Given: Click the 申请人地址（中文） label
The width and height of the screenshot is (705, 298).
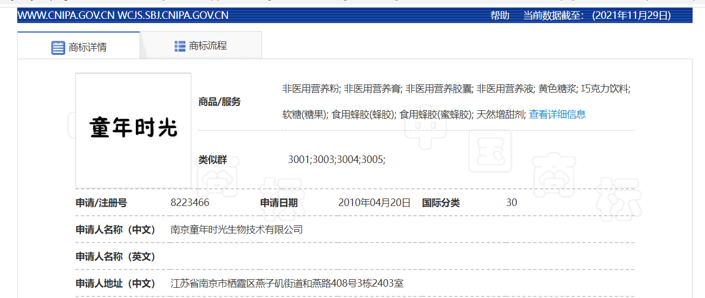Looking at the screenshot, I should (116, 283).
